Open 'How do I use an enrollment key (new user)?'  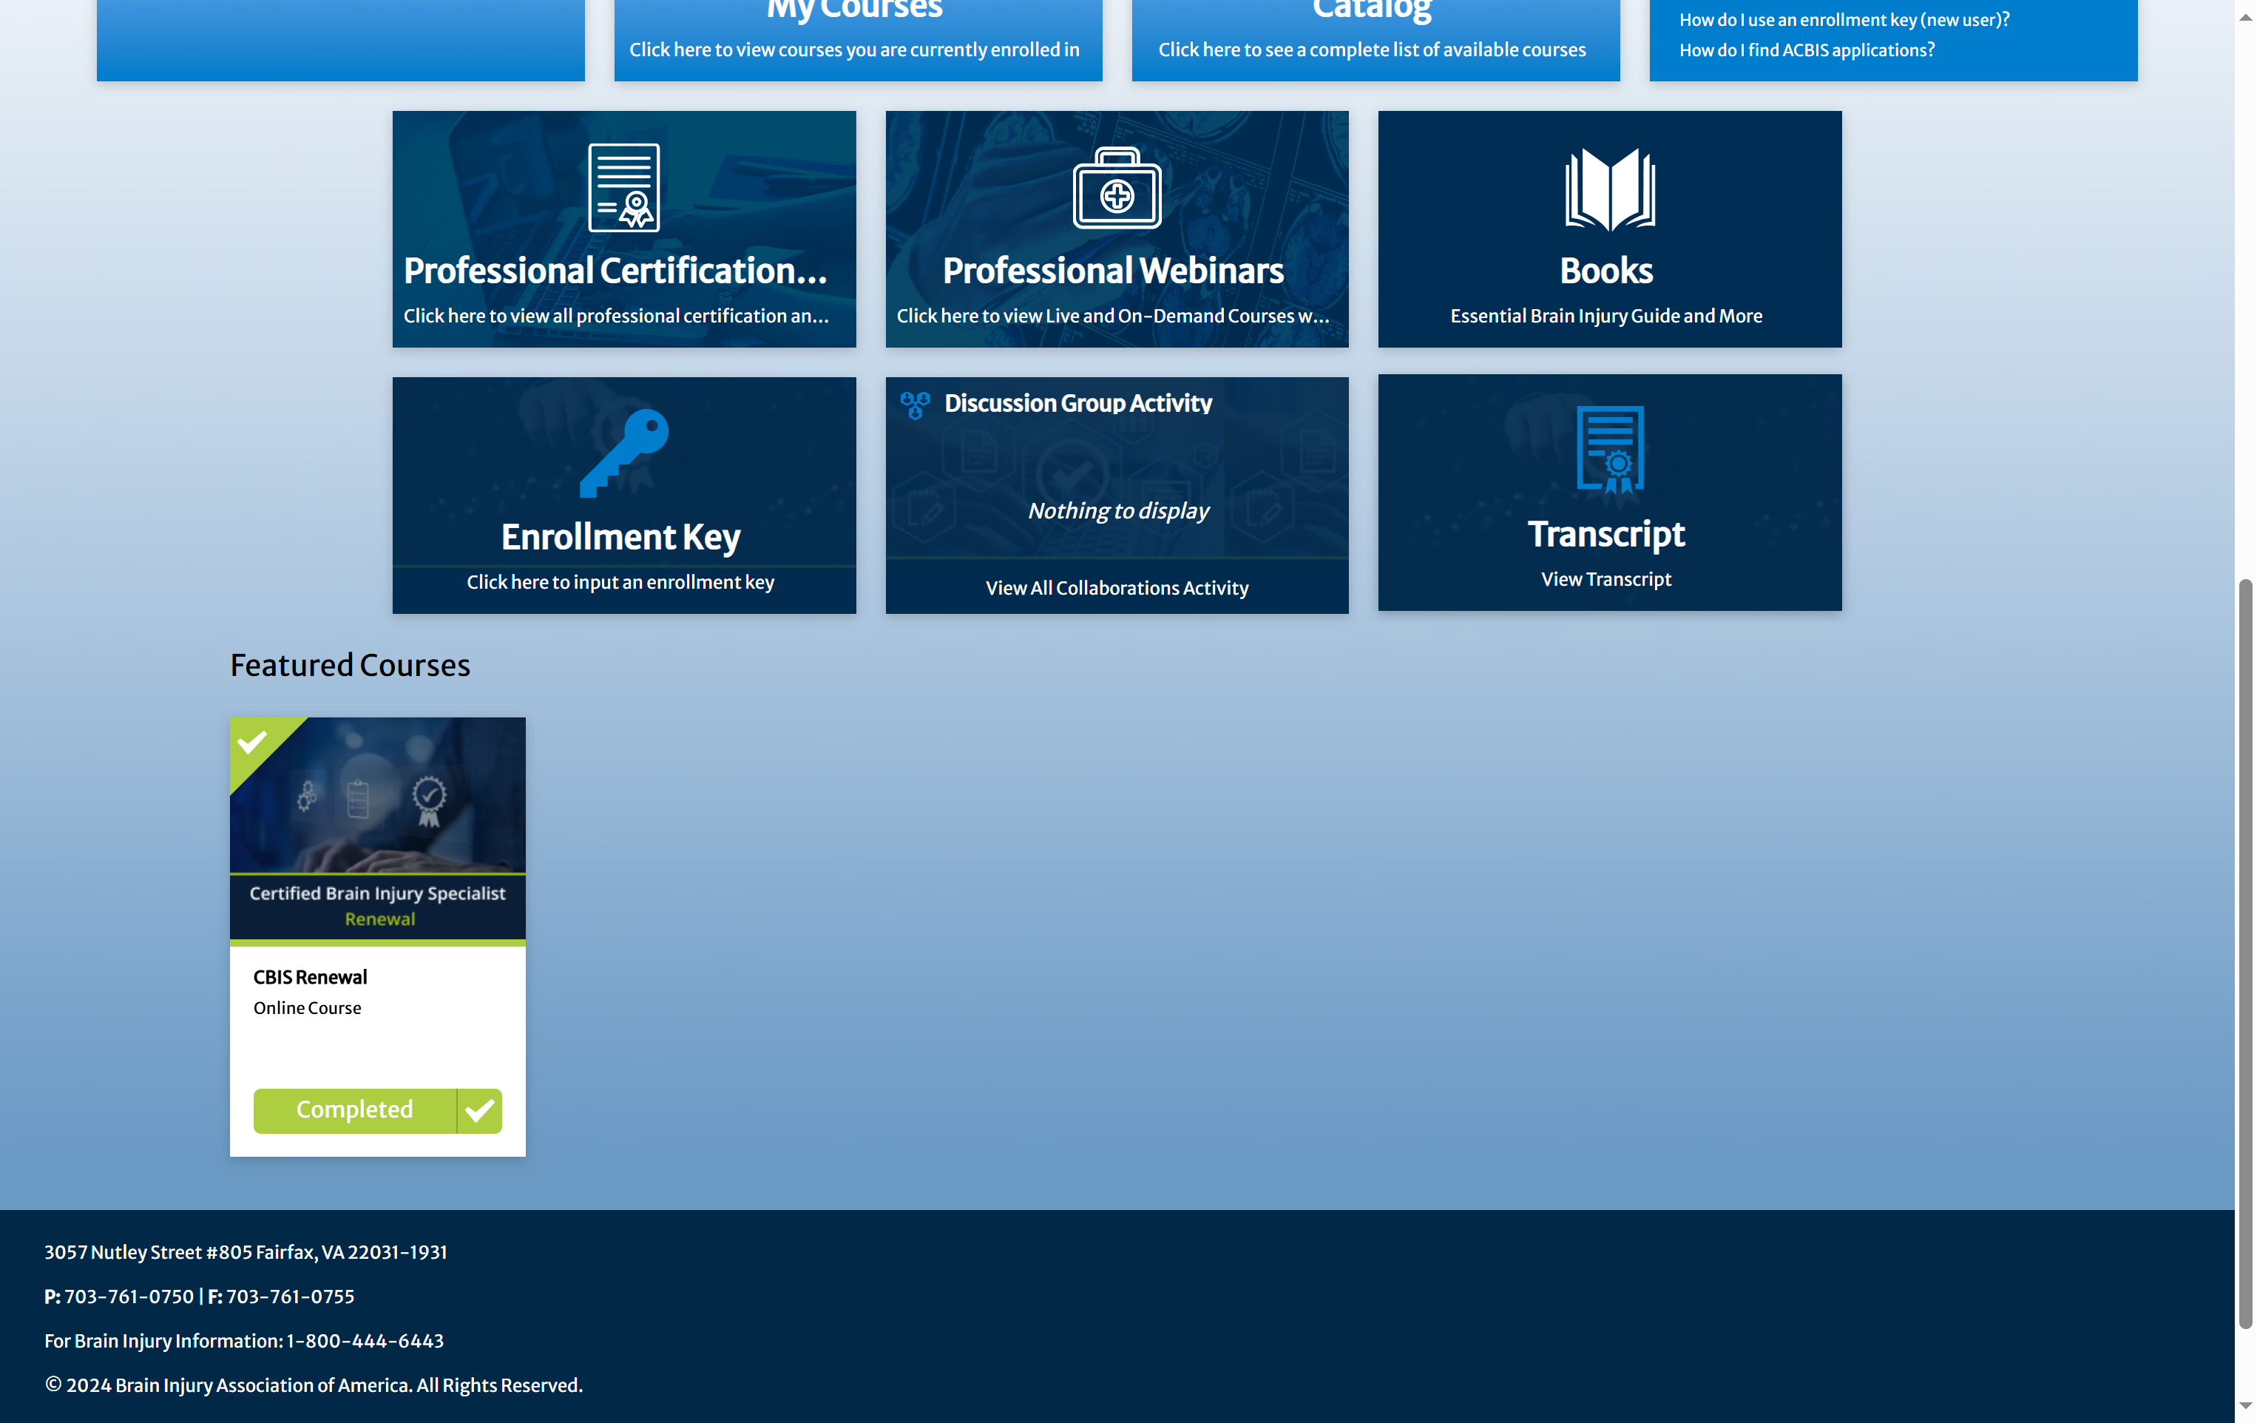point(1844,20)
